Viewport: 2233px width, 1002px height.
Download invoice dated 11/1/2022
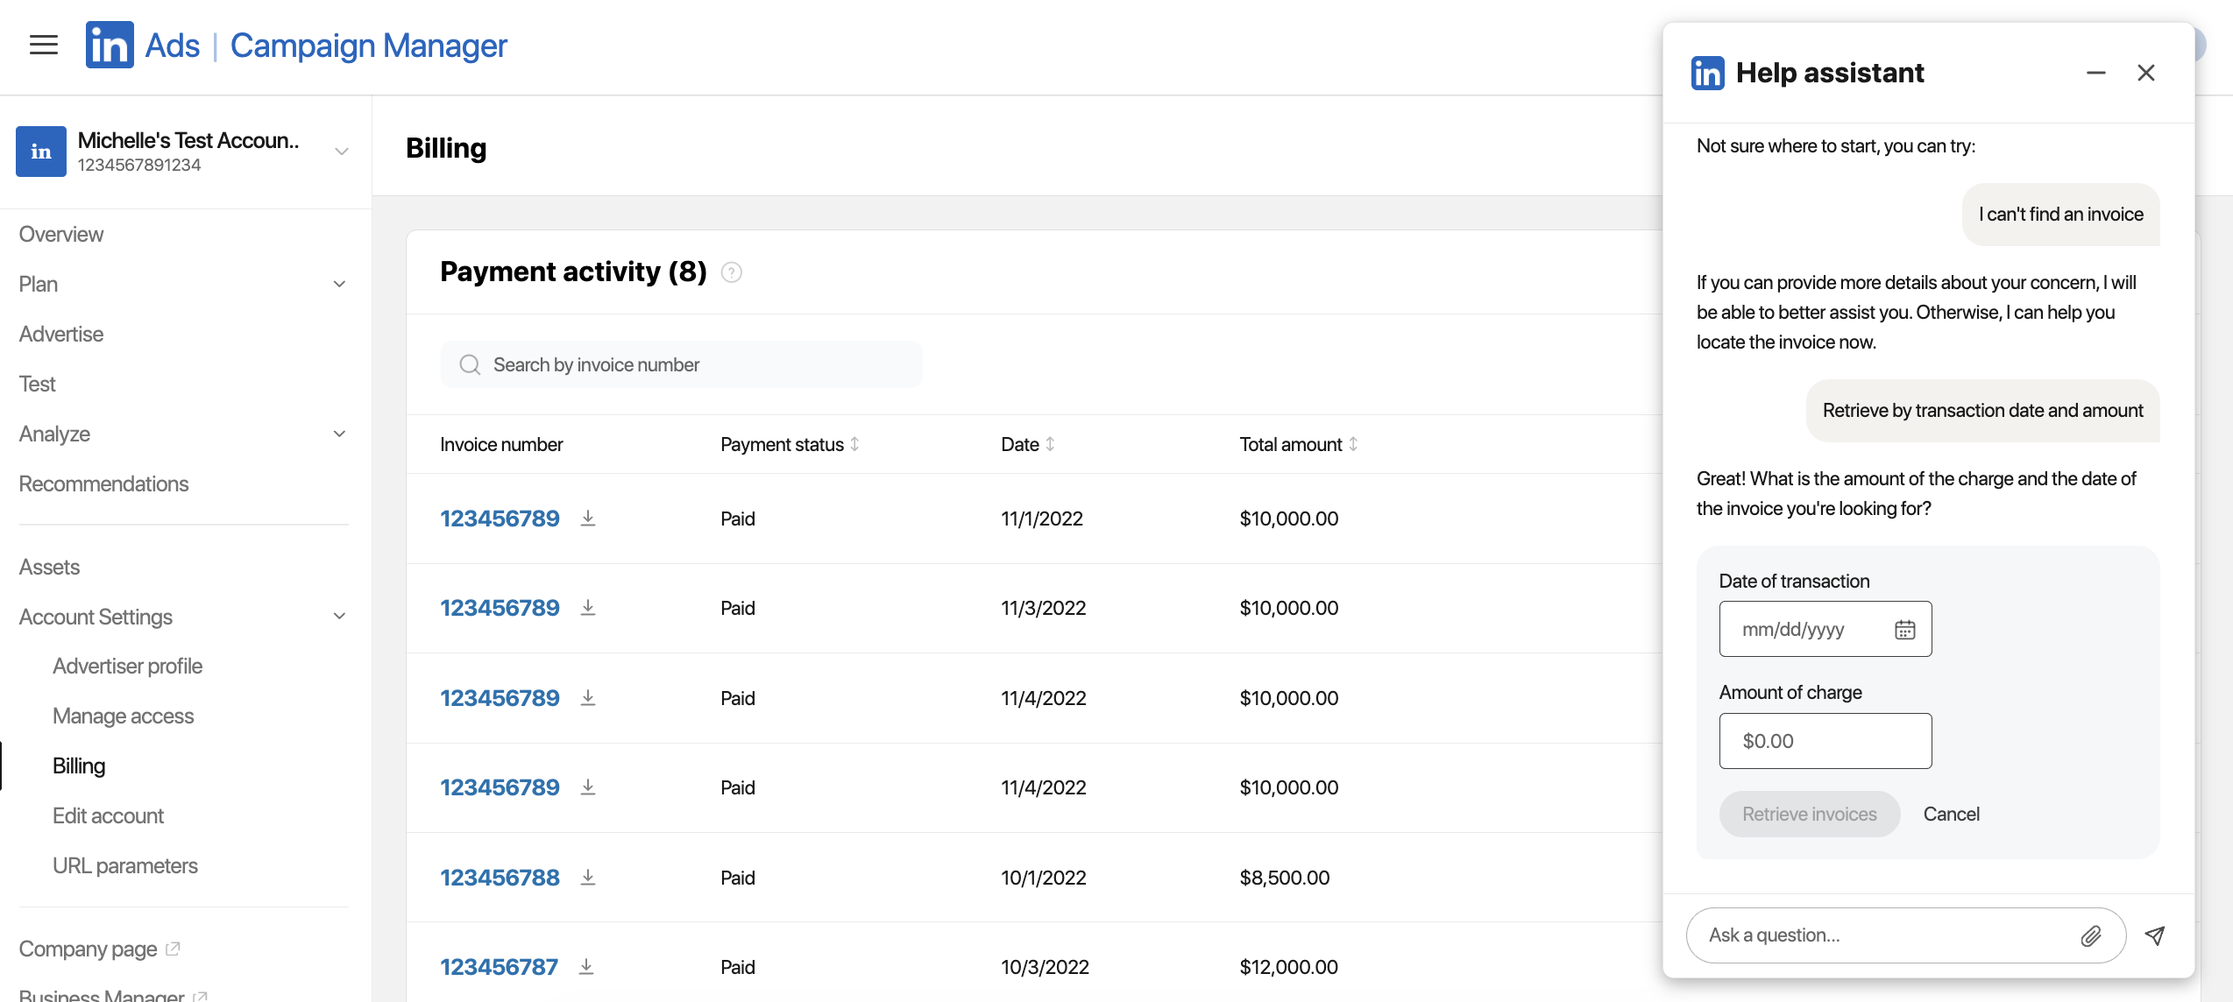pos(588,519)
